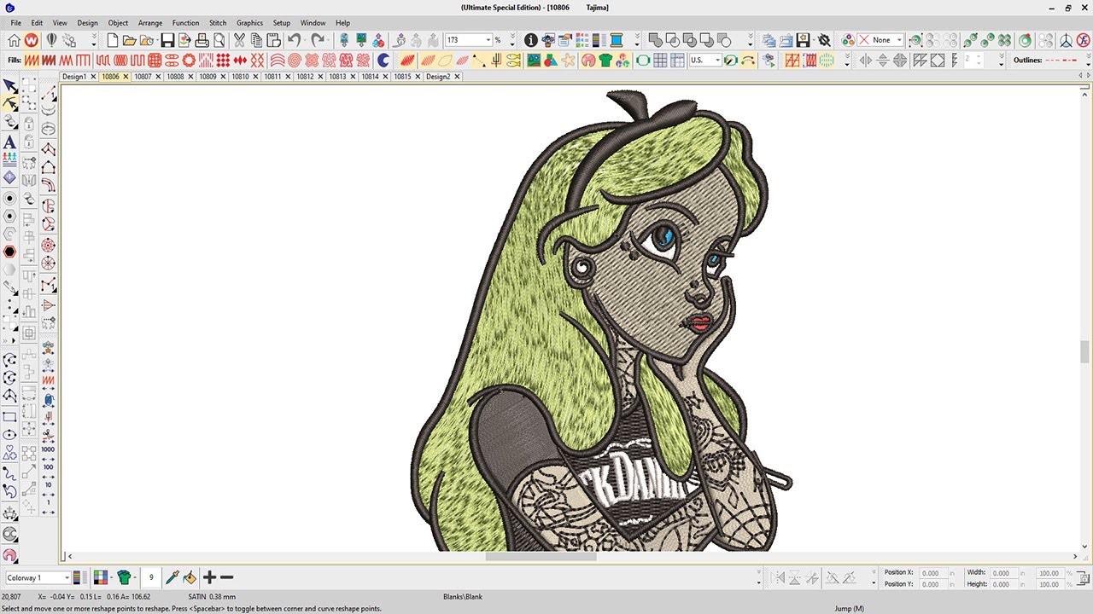
Task: Click the current color number 9 field
Action: (151, 577)
